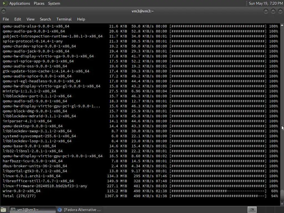Click the terminal title vm3@vm3:~

(x=143, y=11)
